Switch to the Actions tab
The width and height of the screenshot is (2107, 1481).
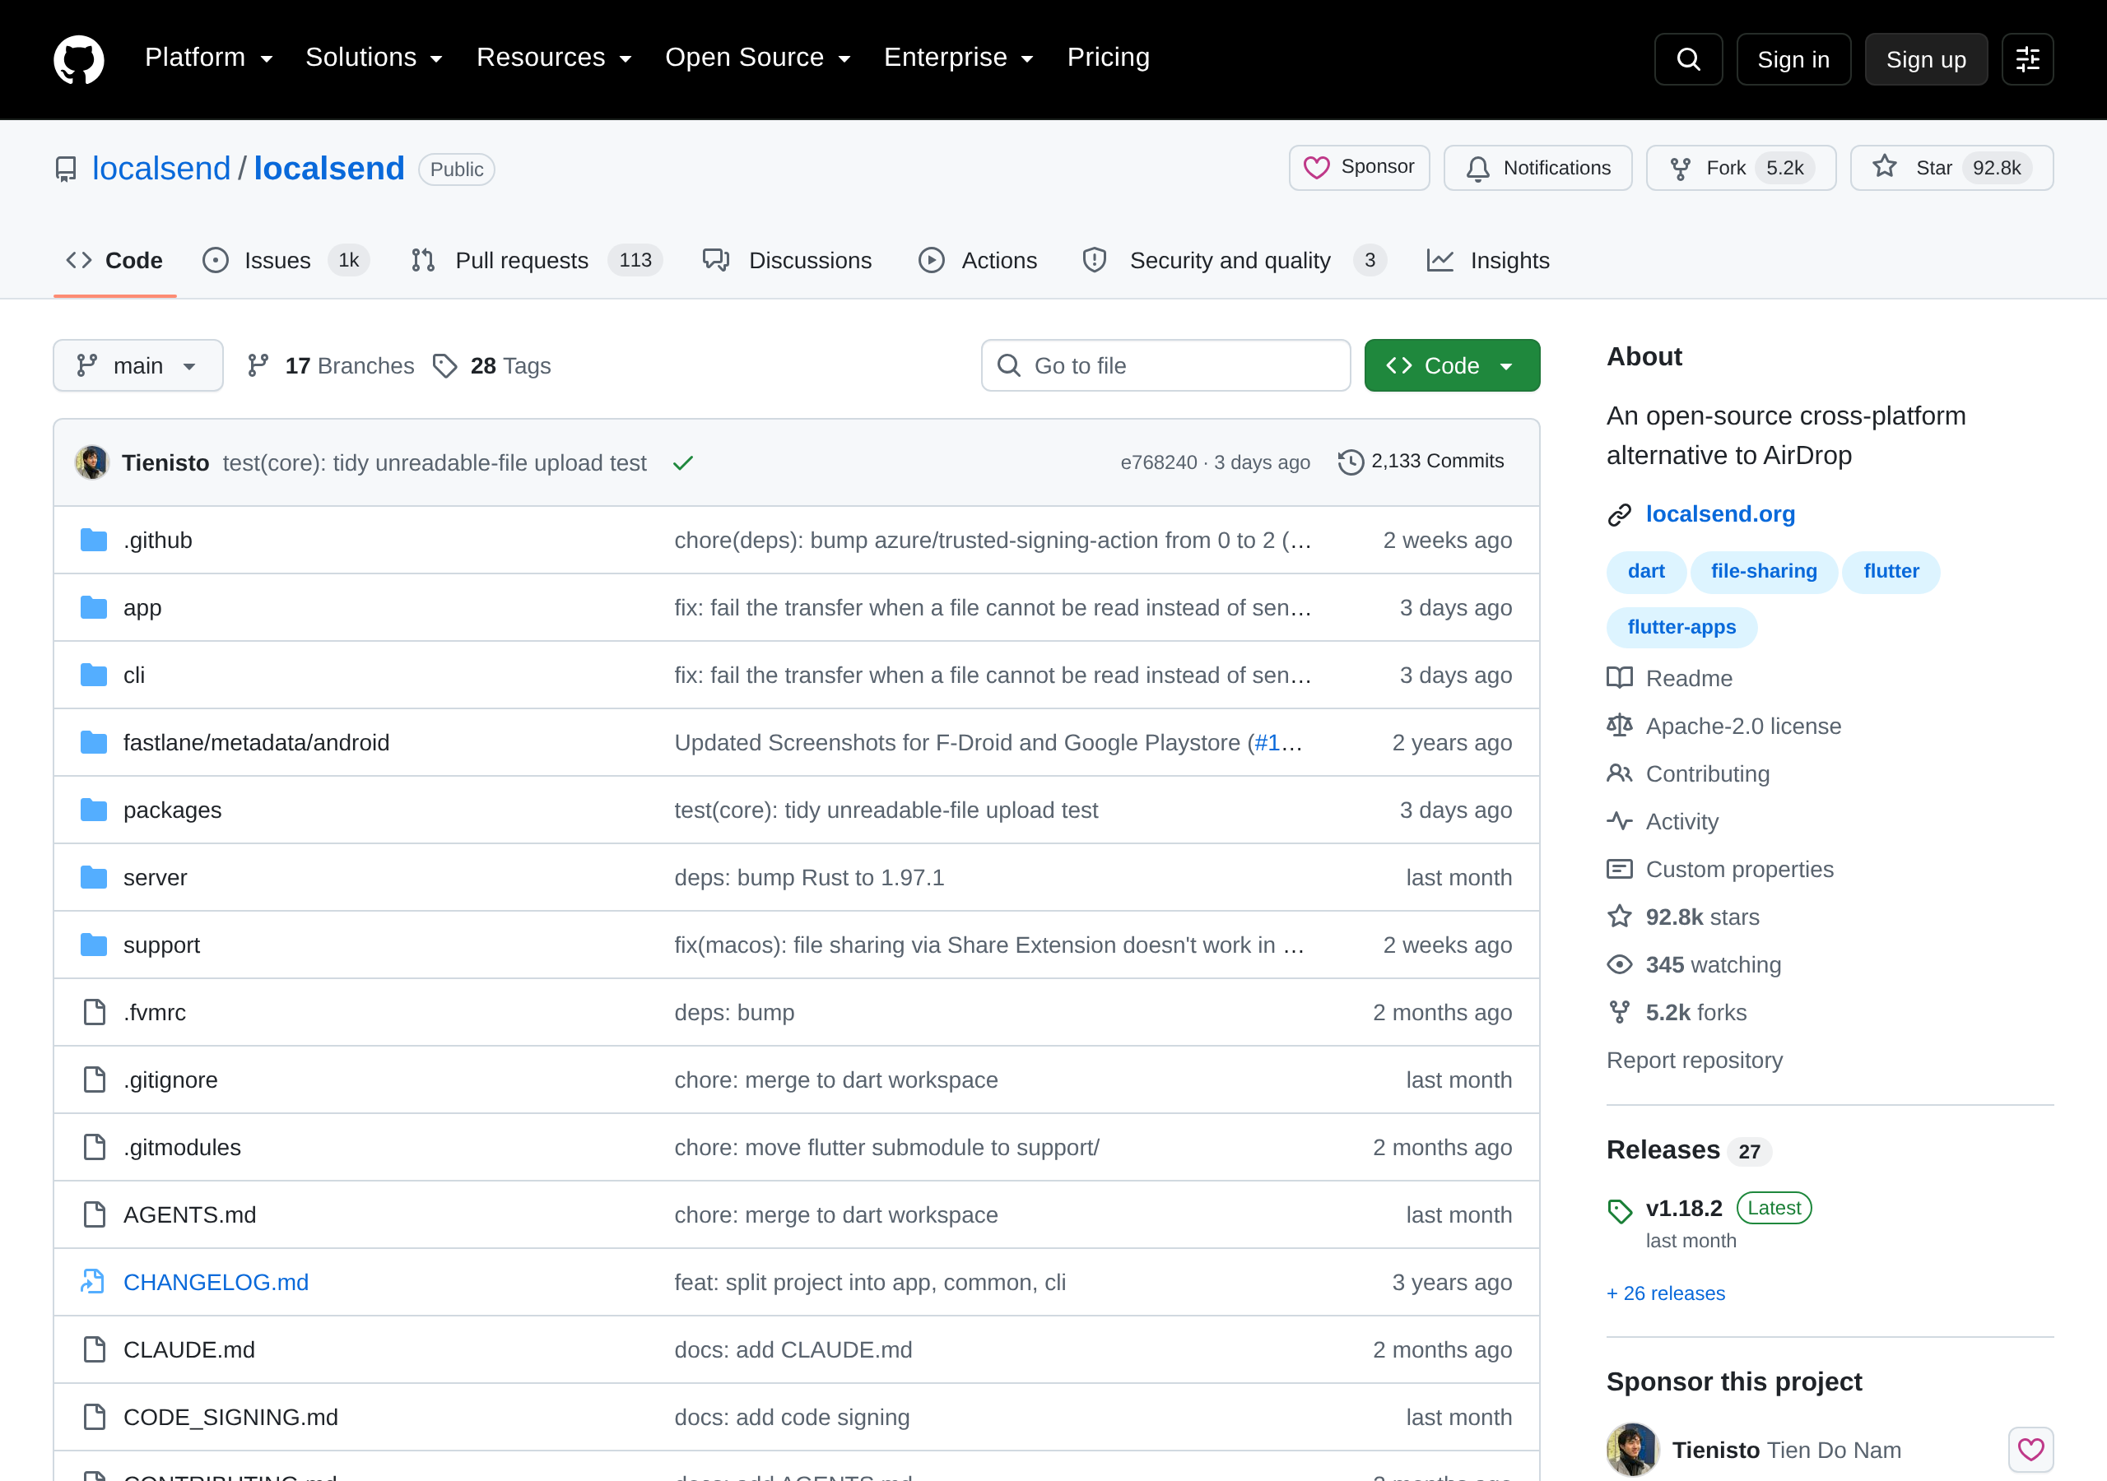[x=977, y=261]
